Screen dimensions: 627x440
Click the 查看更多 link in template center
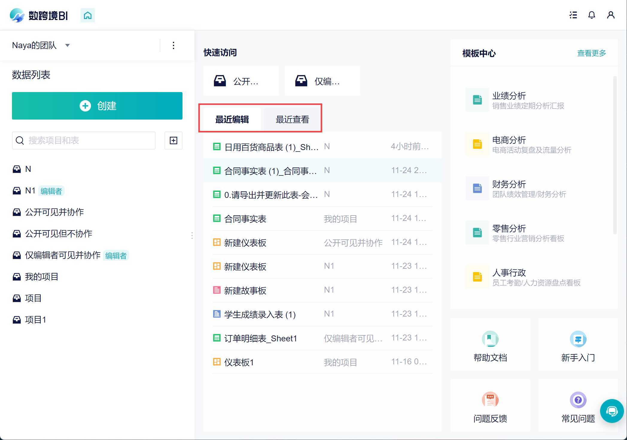click(591, 53)
